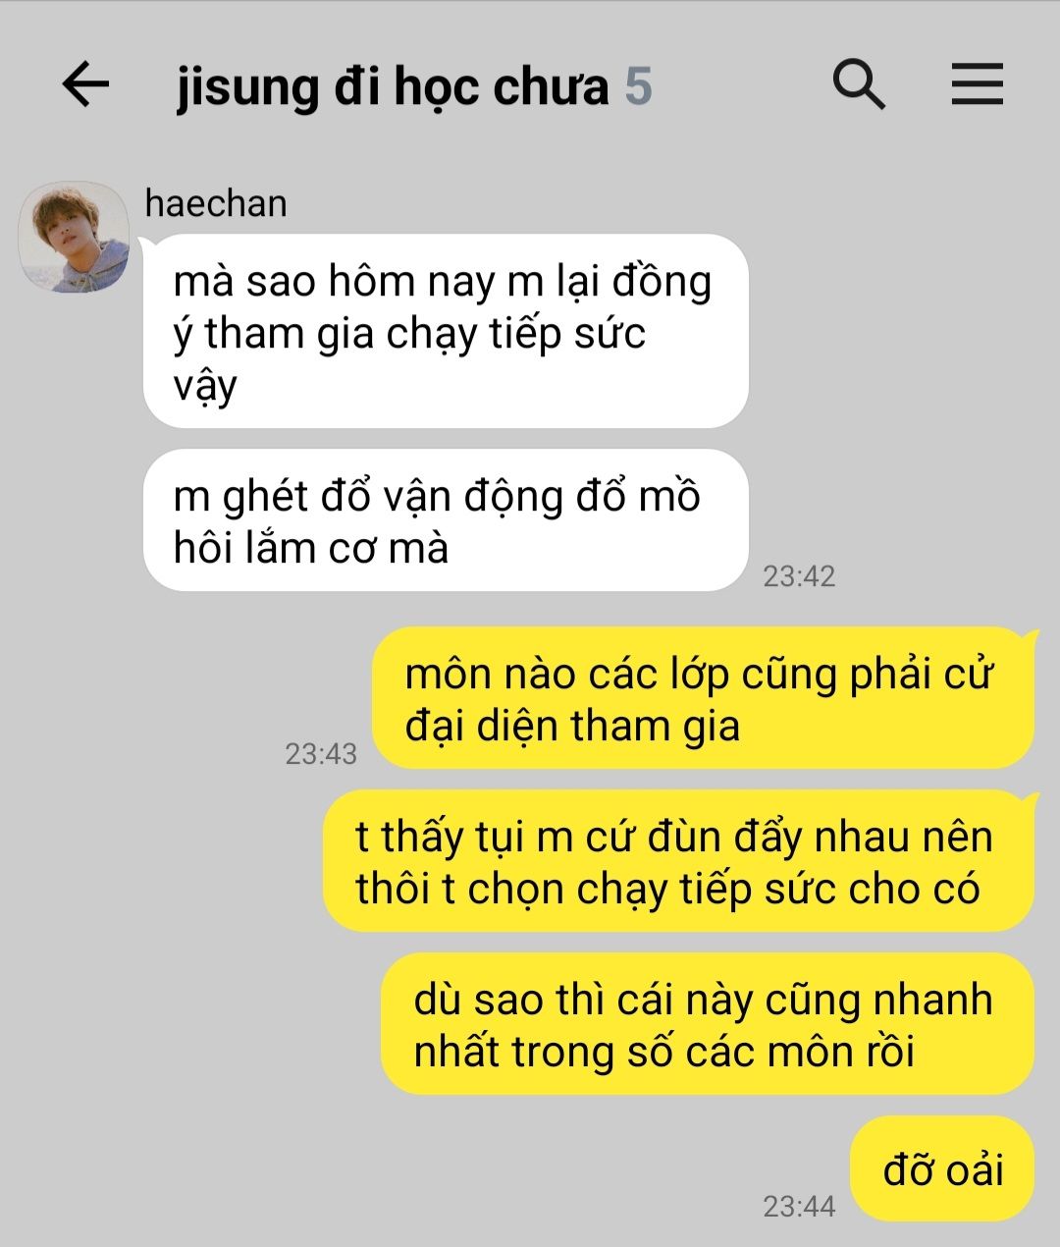This screenshot has height=1247, width=1060.
Task: Select message 'm ghét đổ vận động đổ mồ hôi'
Action: (446, 520)
